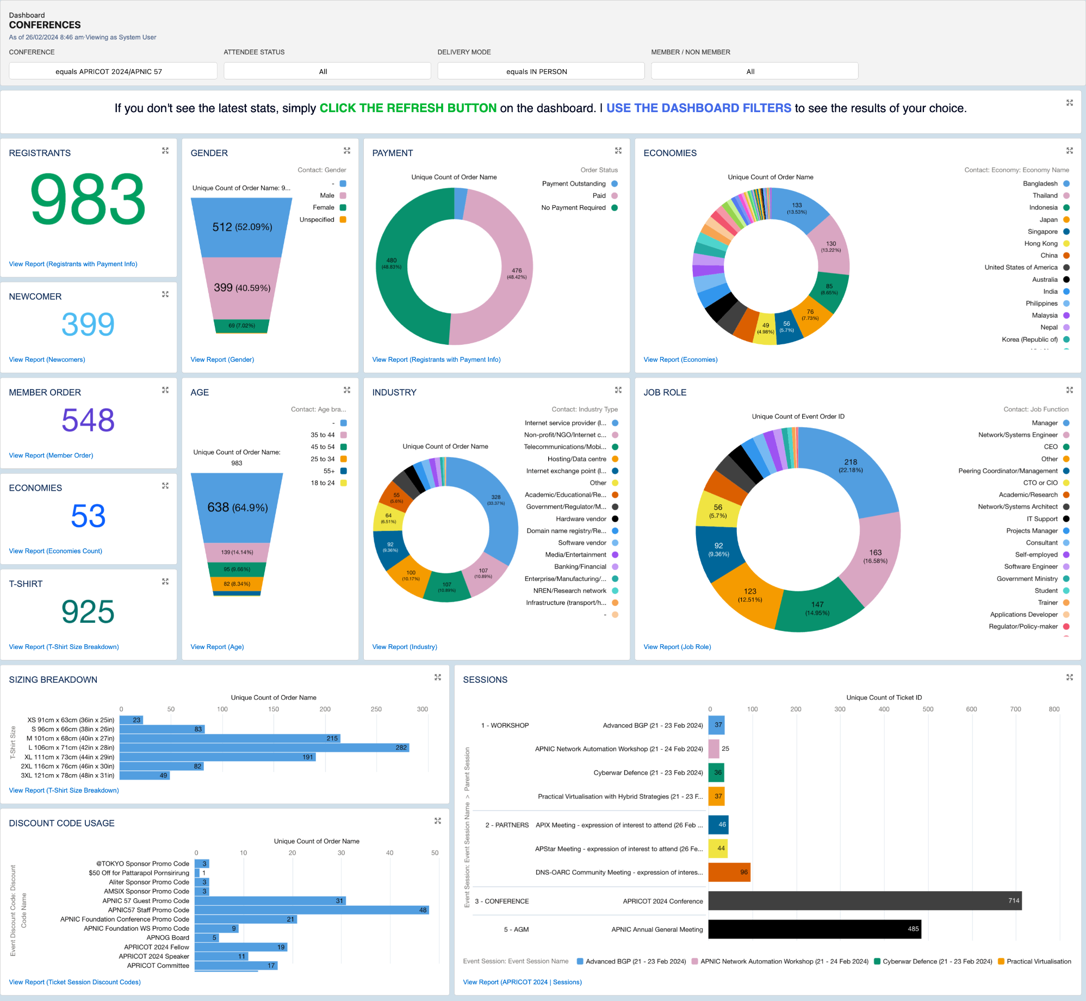Click the APRICOT 2024 Conference bar
1086x1001 pixels.
click(x=865, y=901)
